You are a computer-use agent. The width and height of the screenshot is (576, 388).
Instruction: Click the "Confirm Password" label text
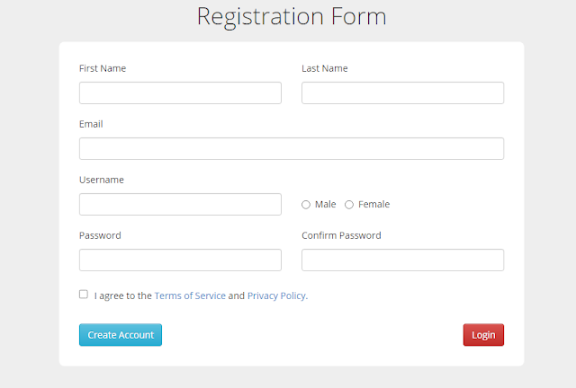[x=341, y=235]
